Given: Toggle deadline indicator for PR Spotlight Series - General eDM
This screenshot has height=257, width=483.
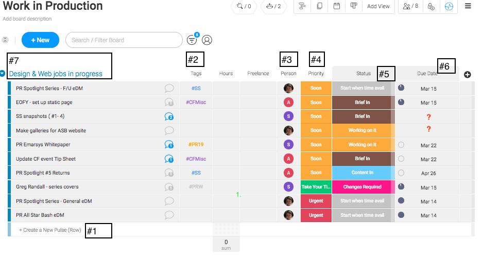Looking at the screenshot, I should [401, 200].
